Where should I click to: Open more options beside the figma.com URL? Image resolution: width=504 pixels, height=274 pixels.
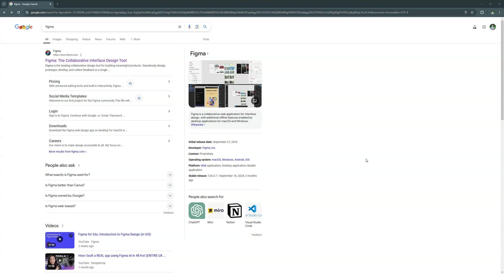tap(81, 55)
